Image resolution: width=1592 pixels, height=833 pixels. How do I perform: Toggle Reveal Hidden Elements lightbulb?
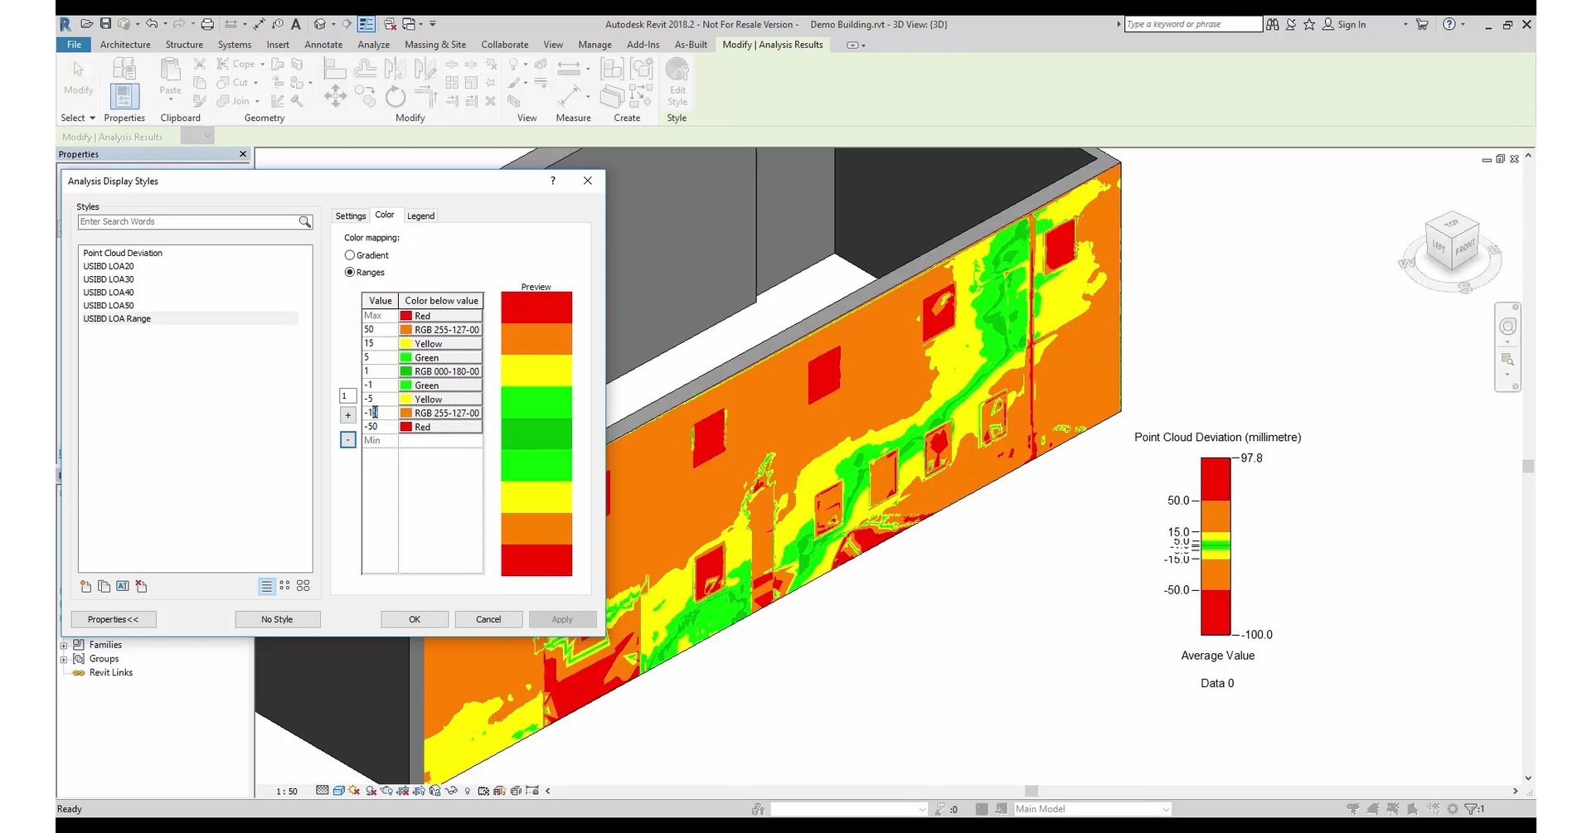click(467, 791)
